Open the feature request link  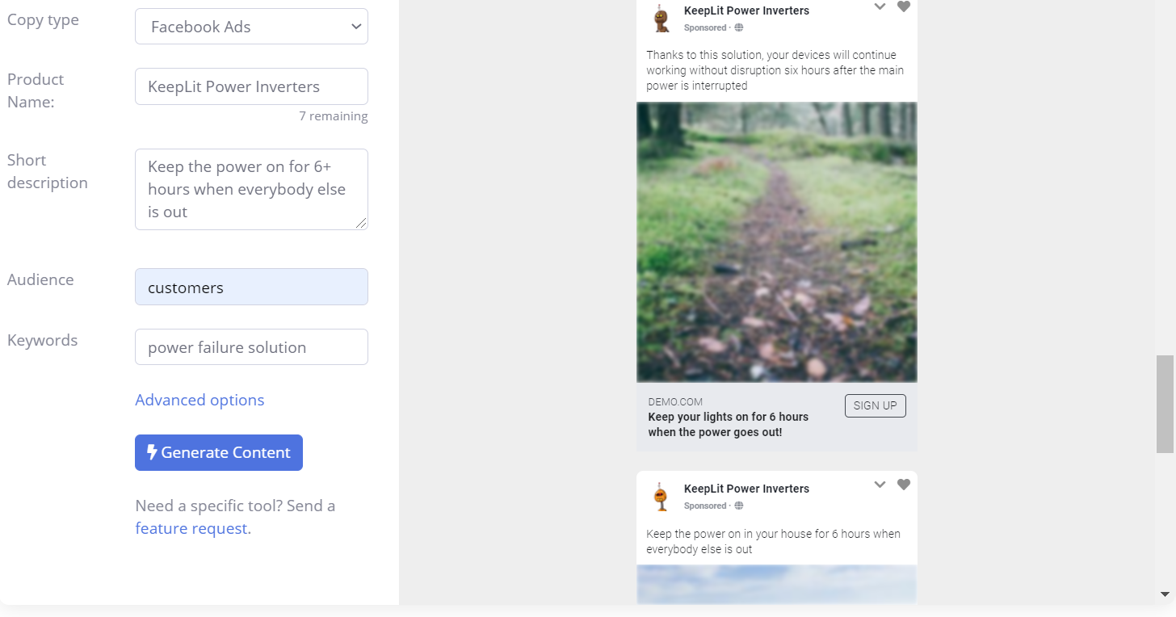point(192,528)
